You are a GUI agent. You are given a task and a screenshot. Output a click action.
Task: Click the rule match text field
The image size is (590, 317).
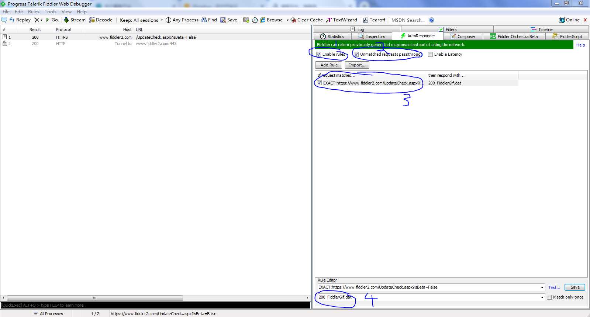tap(428, 287)
